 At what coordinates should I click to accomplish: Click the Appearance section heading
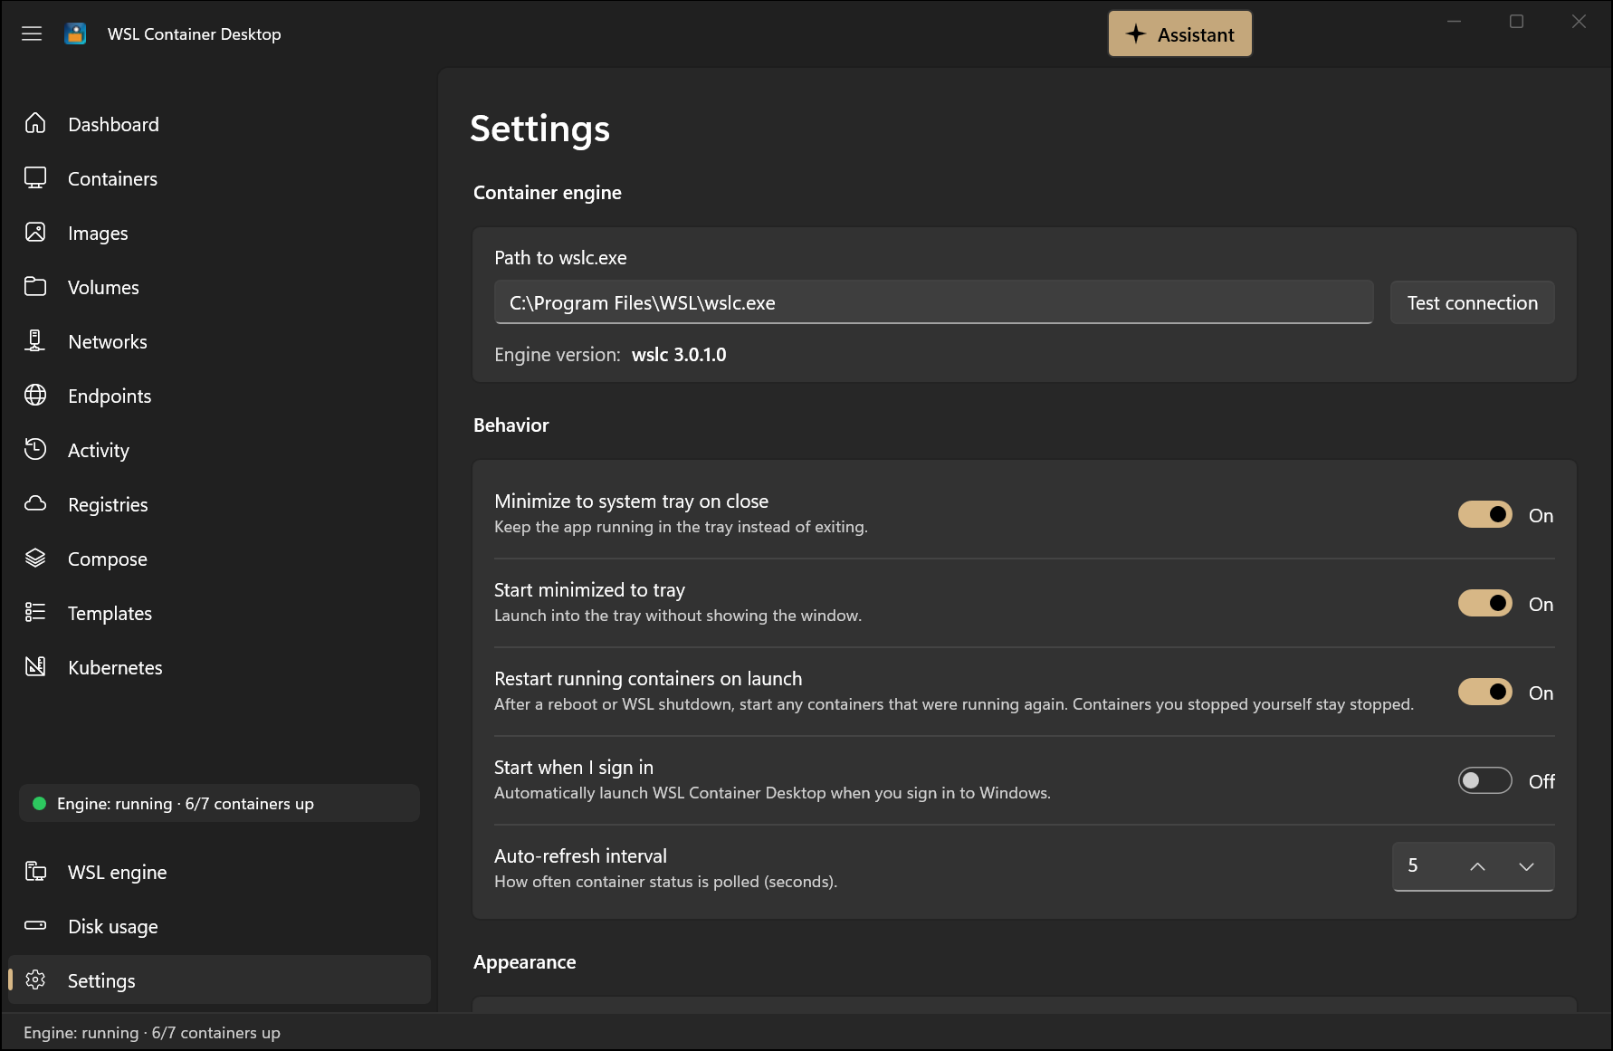pos(525,962)
